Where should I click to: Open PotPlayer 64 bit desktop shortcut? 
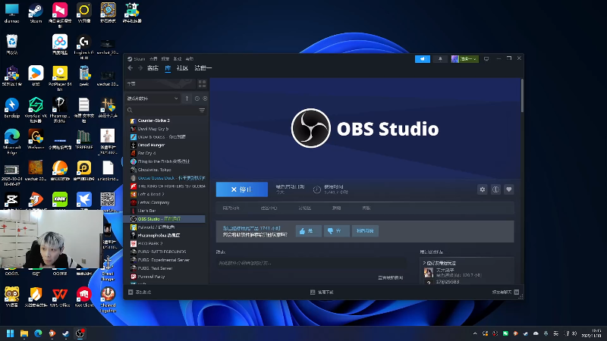coord(60,77)
